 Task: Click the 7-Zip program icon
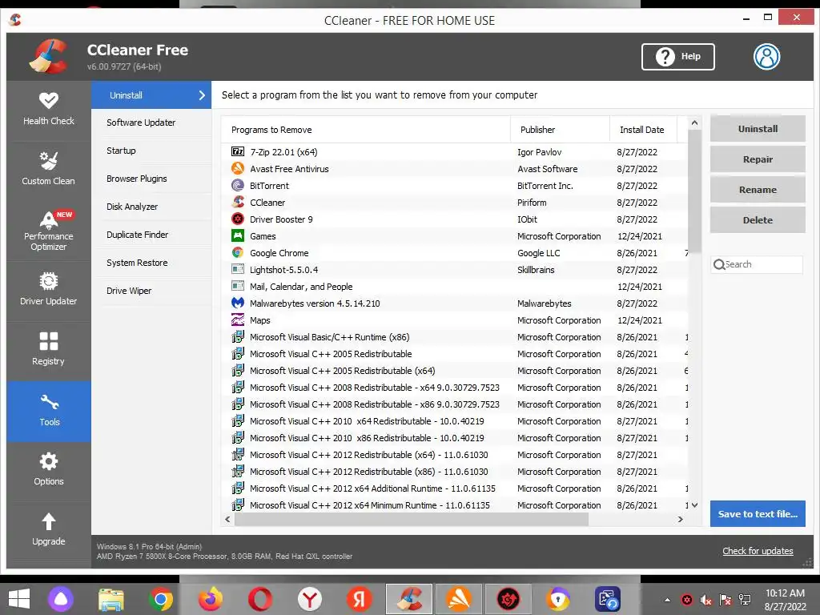click(x=237, y=151)
